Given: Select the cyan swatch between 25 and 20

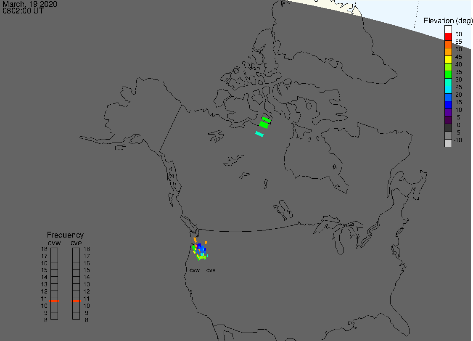Looking at the screenshot, I should click(x=448, y=90).
